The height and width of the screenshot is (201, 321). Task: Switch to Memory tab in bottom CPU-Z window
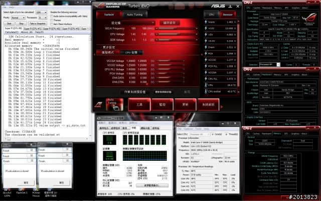(277, 134)
